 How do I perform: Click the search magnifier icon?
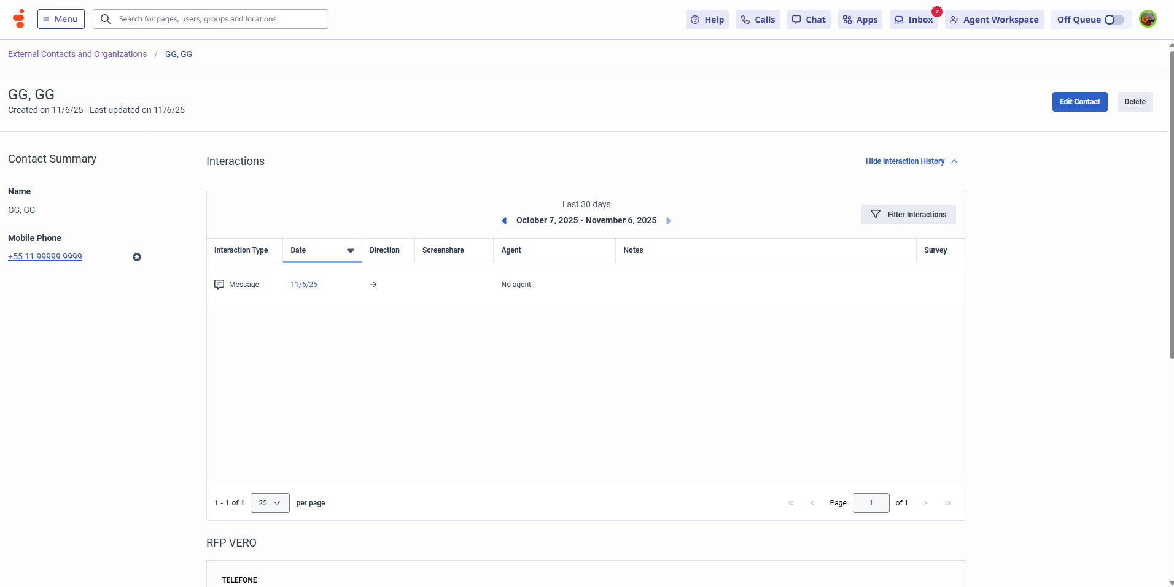106,19
